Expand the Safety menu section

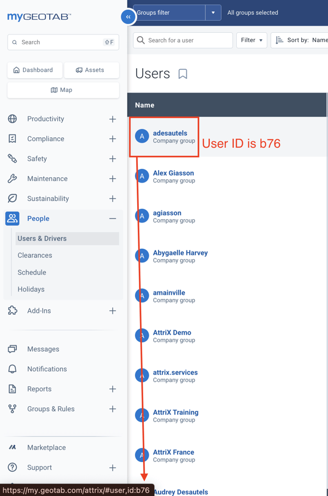[113, 159]
